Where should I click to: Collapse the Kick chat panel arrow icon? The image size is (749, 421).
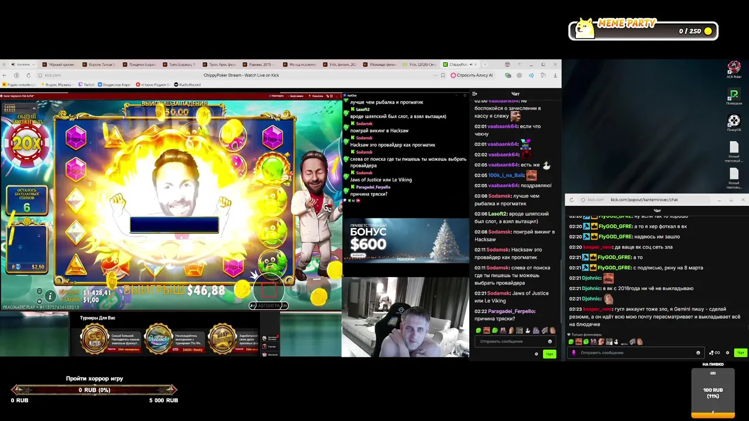(475, 94)
